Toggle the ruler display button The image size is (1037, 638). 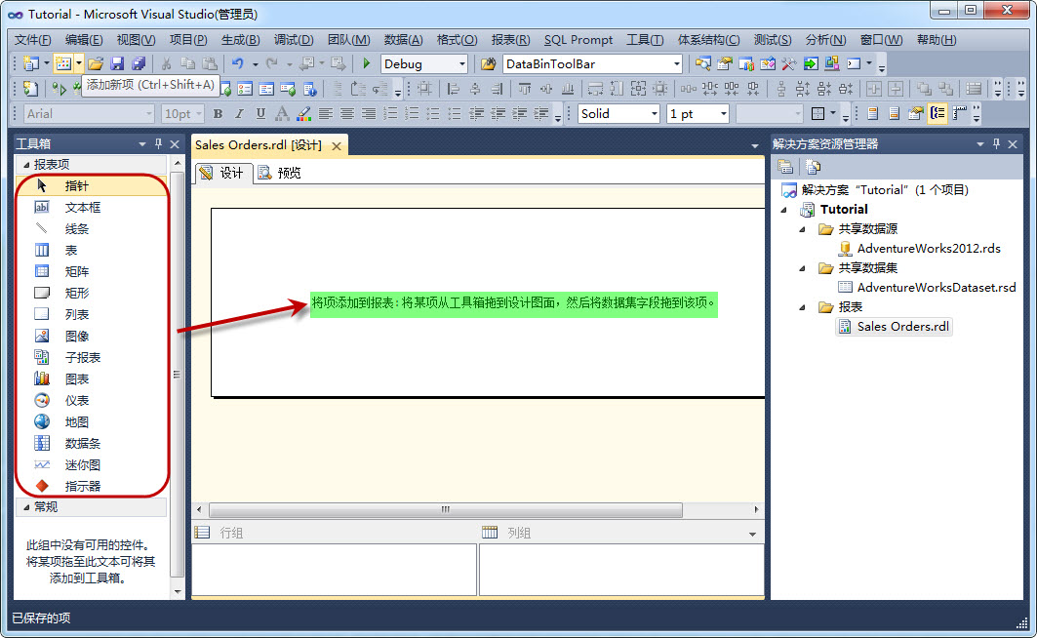point(959,114)
